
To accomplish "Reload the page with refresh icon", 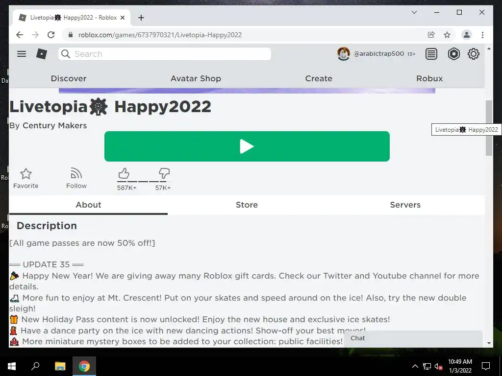I will click(51, 35).
